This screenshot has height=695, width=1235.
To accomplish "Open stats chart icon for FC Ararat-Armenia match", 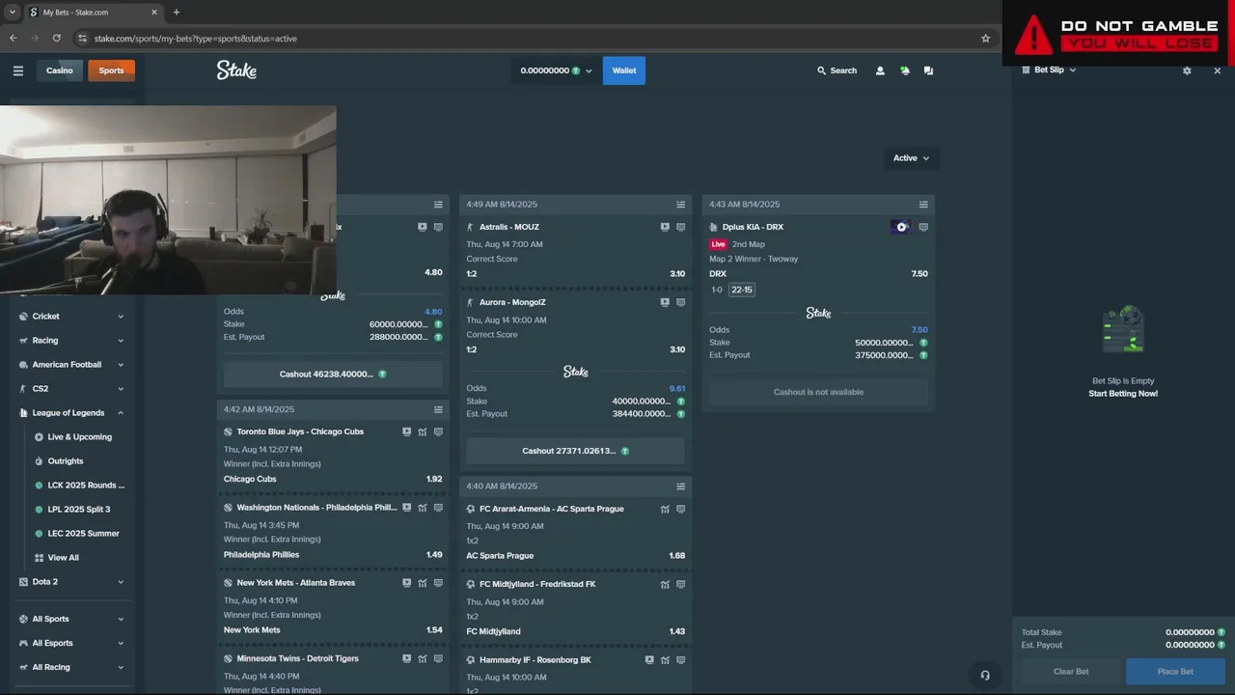I will pyautogui.click(x=665, y=509).
